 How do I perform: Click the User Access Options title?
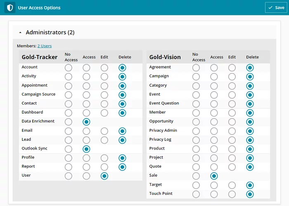coord(39,8)
